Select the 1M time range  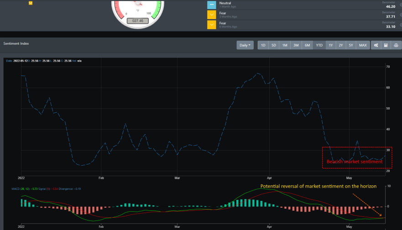285,45
